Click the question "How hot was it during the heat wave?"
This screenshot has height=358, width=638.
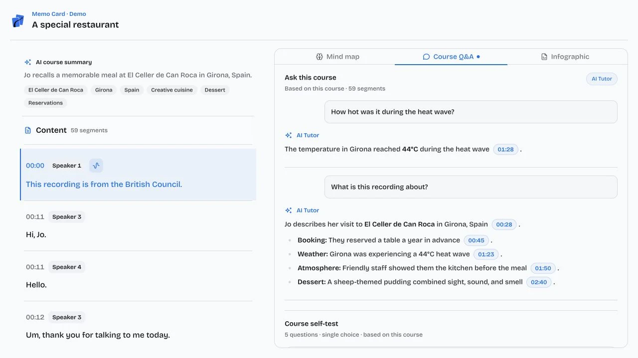tap(471, 112)
